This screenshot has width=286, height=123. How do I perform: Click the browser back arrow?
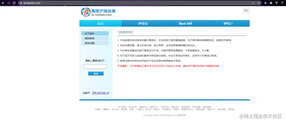click(x=3, y=3)
